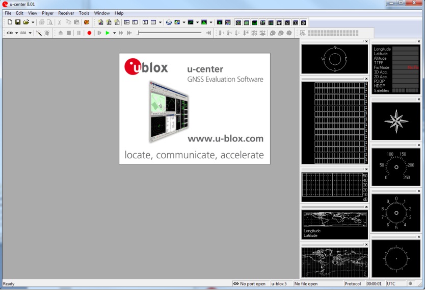The height and width of the screenshot is (290, 426).
Task: Click the Pause player button
Action: click(x=79, y=33)
